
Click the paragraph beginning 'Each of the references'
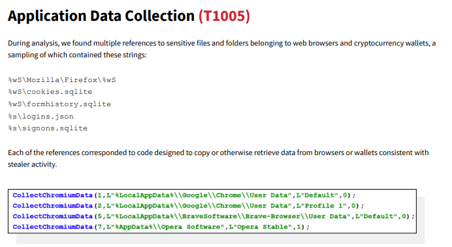(218, 158)
